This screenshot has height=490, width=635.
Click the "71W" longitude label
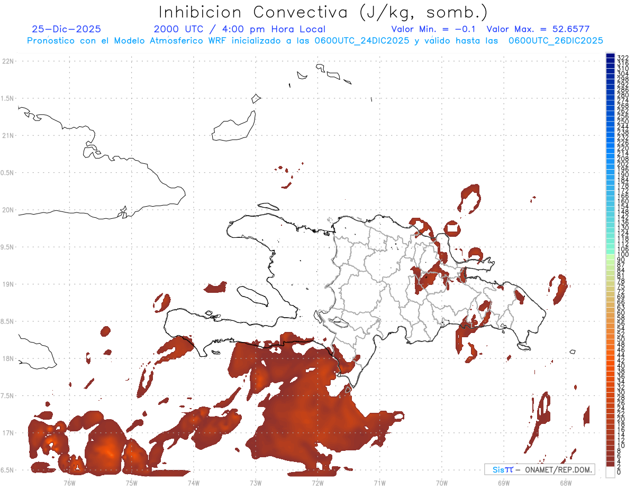(x=379, y=483)
